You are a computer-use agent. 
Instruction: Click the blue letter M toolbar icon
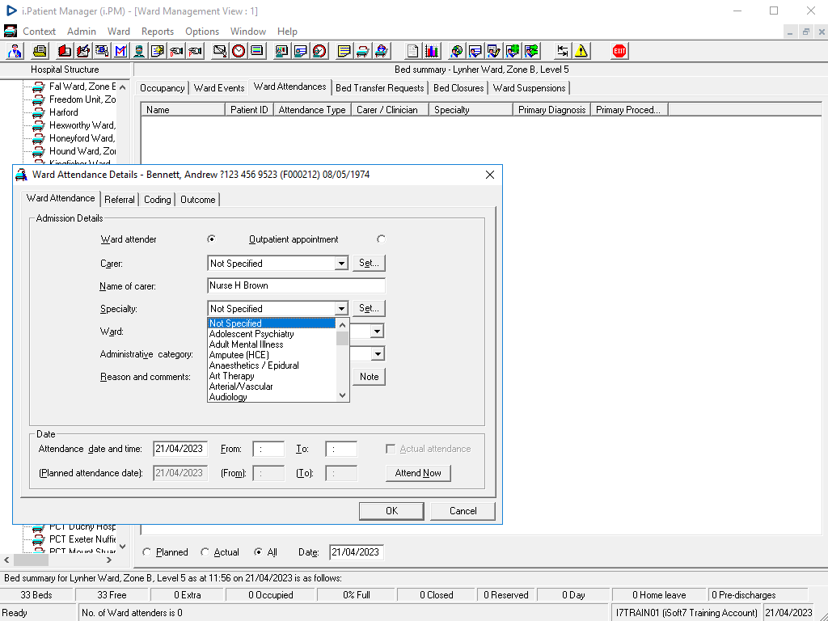(x=120, y=51)
